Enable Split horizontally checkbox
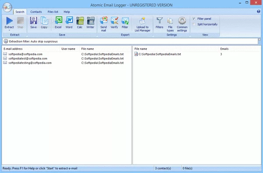 (x=194, y=24)
